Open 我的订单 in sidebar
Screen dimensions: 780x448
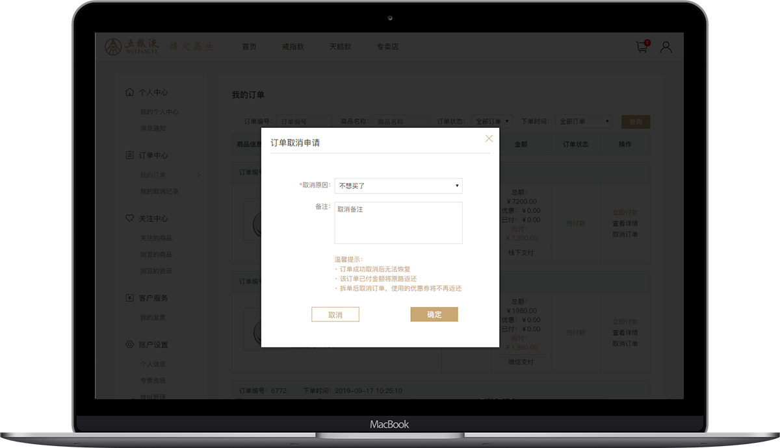(x=153, y=175)
